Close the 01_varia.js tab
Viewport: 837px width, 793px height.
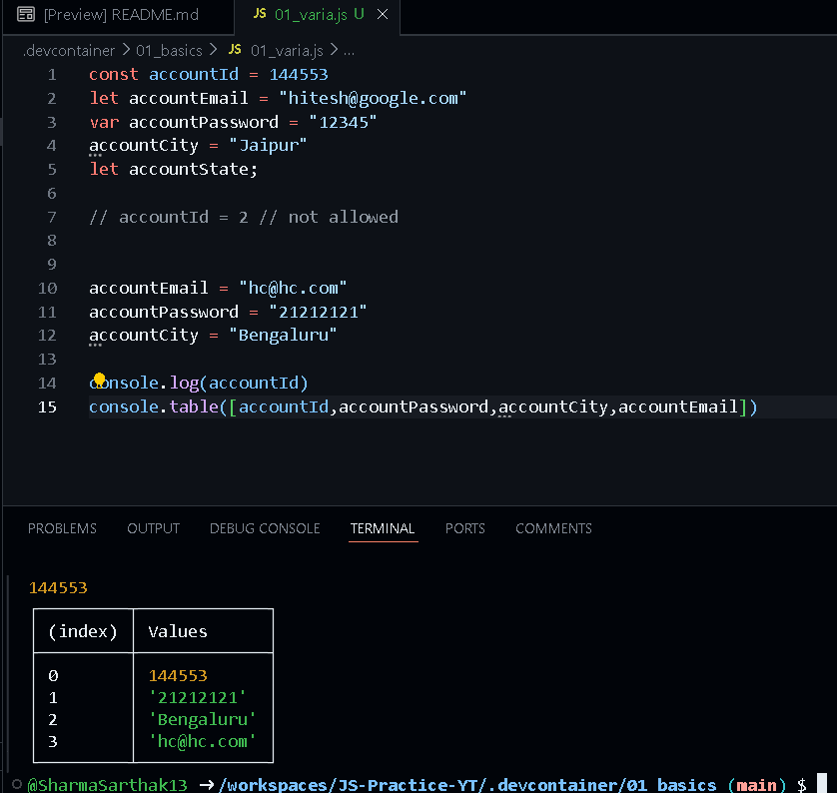383,14
